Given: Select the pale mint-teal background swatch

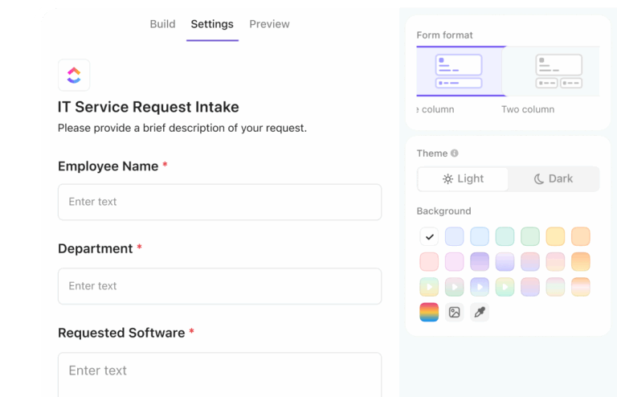Looking at the screenshot, I should pos(505,237).
